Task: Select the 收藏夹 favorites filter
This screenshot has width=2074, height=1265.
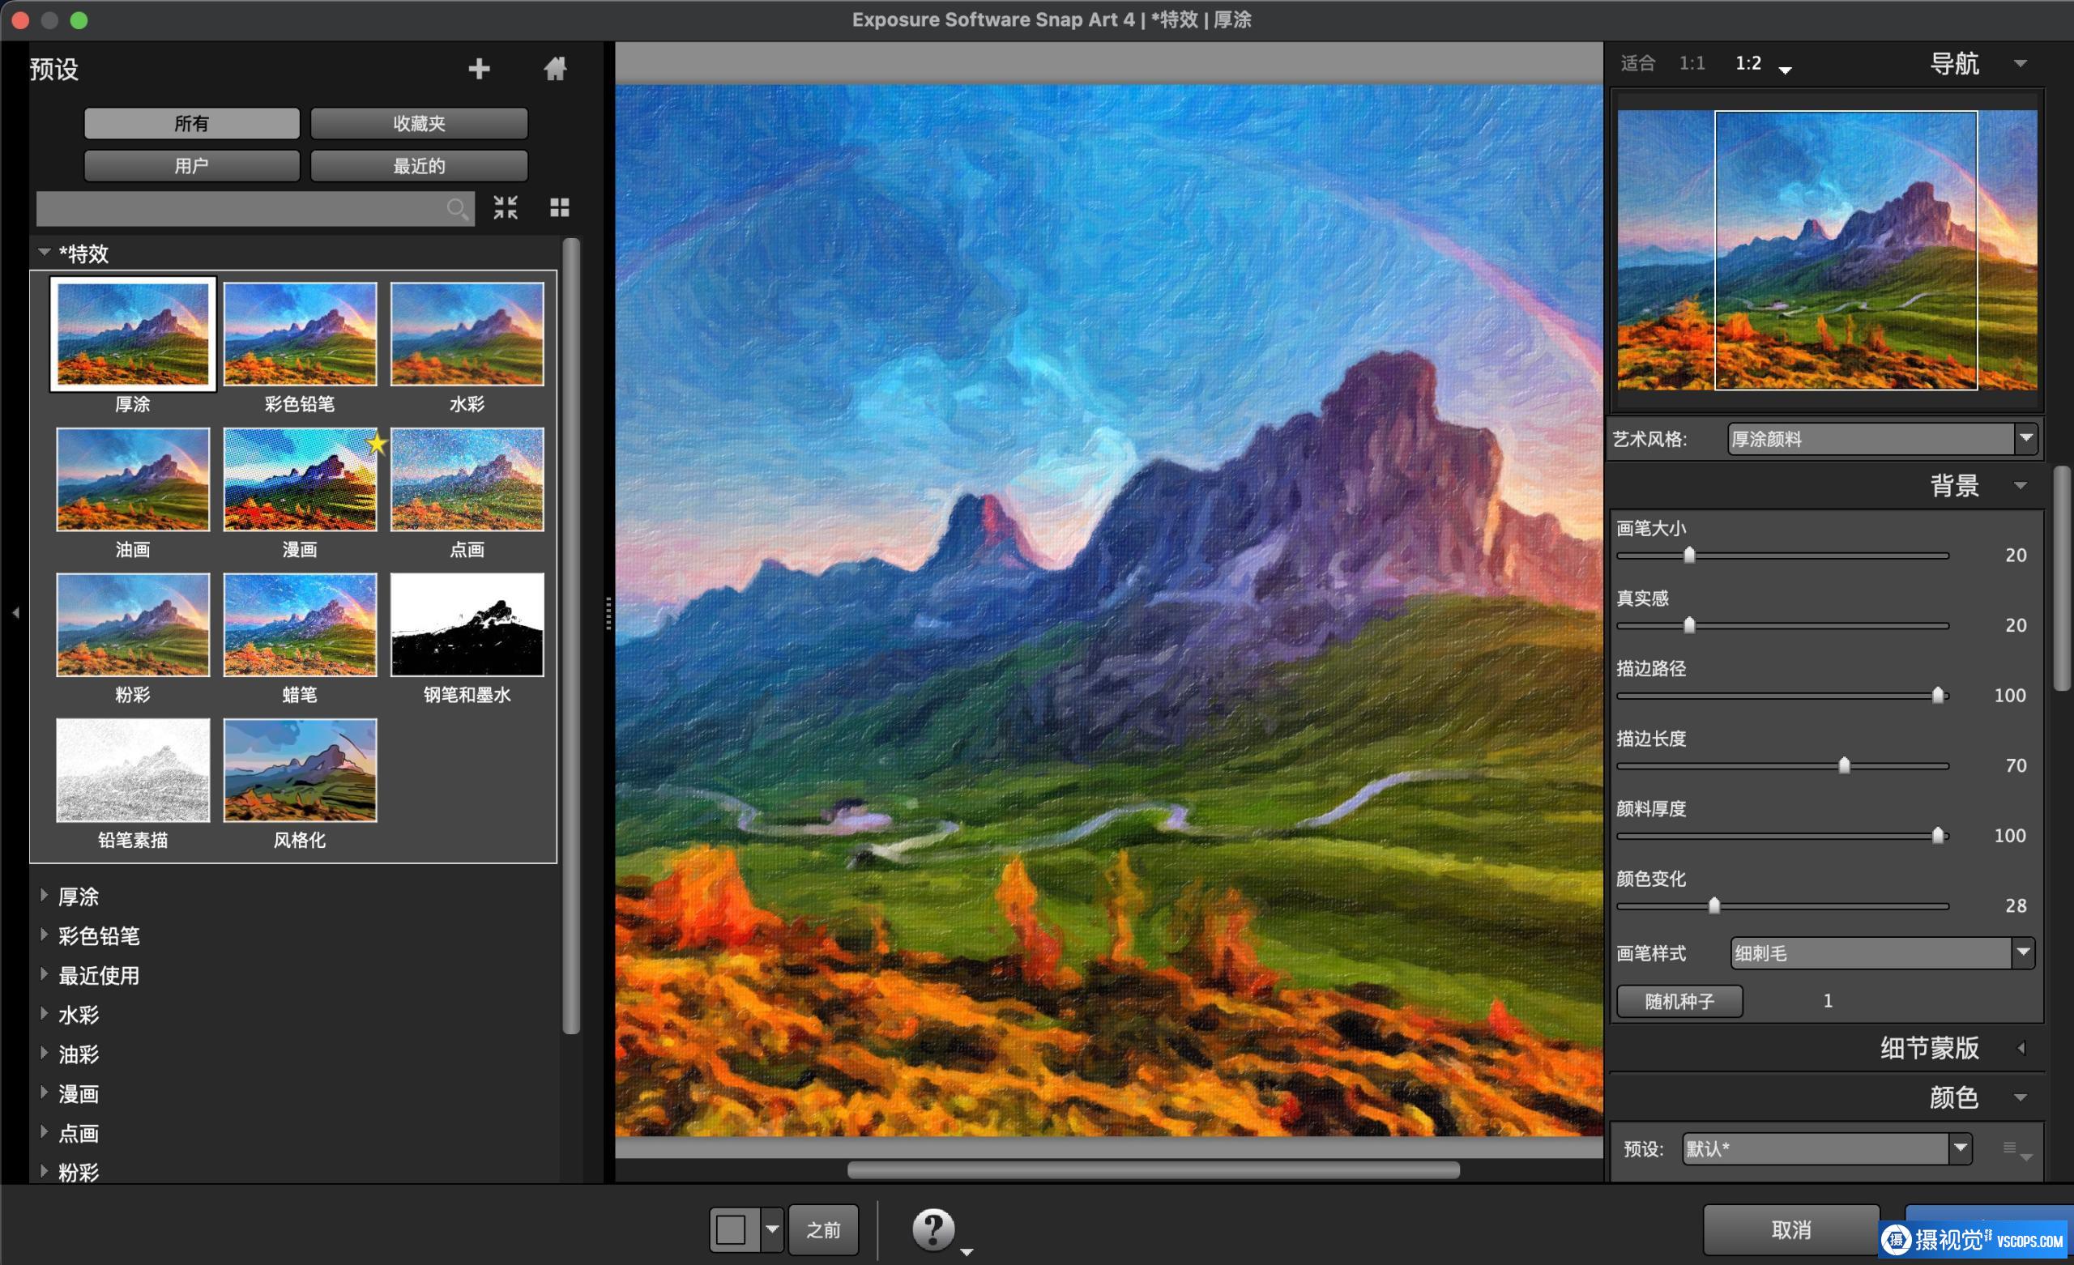Action: pos(418,124)
